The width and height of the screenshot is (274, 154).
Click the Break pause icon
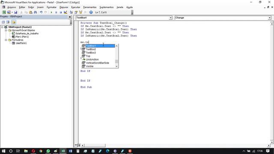pos(56,12)
